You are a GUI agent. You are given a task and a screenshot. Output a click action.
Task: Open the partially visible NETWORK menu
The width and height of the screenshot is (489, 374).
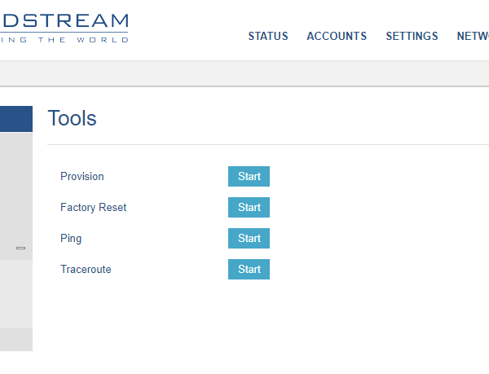pos(473,36)
